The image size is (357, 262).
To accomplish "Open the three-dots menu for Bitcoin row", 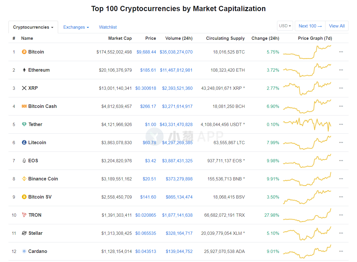I will pos(341,52).
